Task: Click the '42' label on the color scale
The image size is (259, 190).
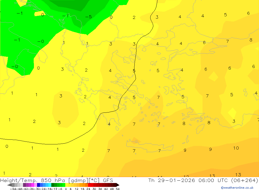Action: pos(106,189)
